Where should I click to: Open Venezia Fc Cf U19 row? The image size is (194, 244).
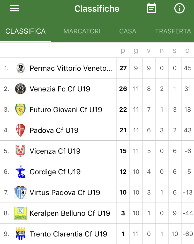(97, 89)
